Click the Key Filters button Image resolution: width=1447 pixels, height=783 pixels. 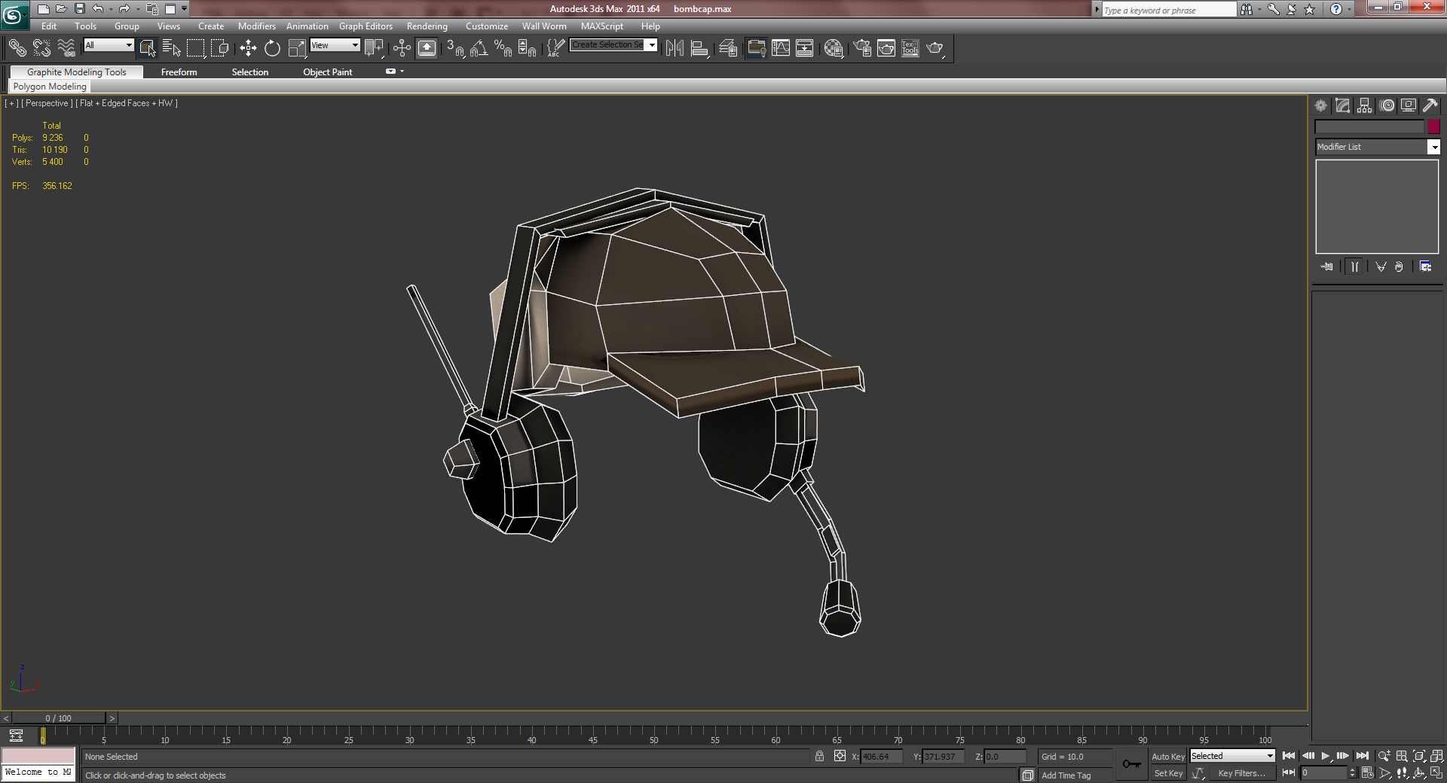(1241, 773)
